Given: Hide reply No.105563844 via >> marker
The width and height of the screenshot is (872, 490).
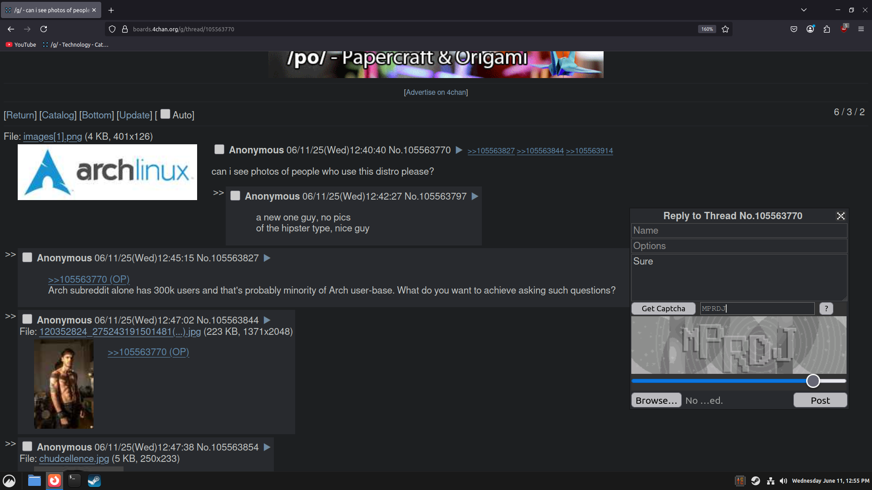Looking at the screenshot, I should tap(10, 316).
